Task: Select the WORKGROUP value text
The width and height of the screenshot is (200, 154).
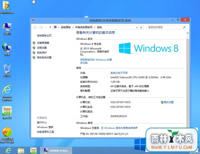Action: (119, 116)
